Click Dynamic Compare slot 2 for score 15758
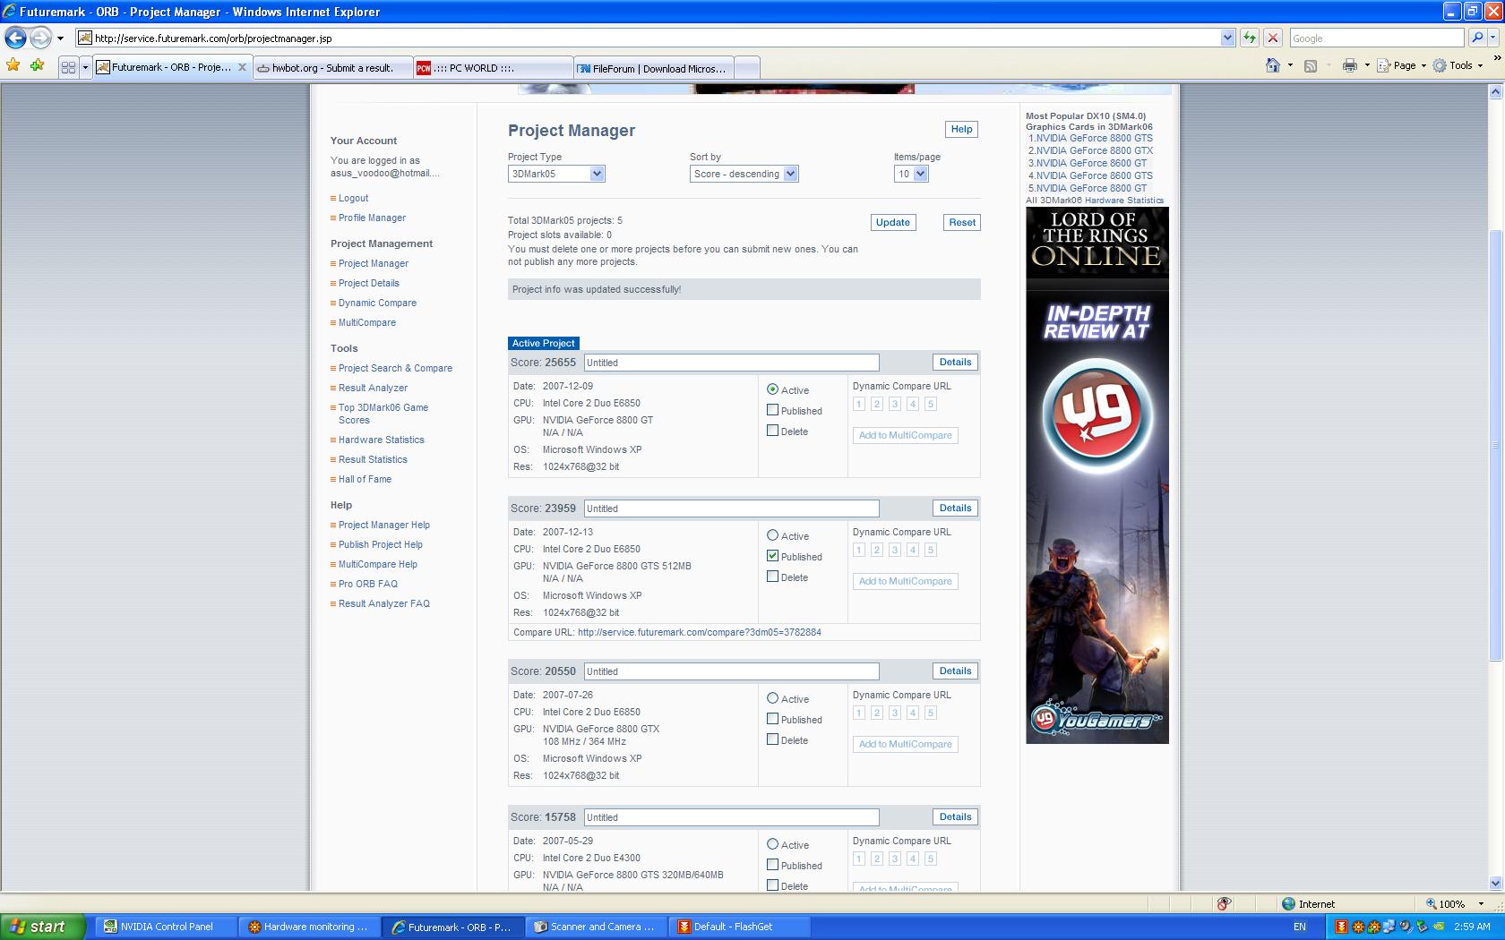 point(876,859)
